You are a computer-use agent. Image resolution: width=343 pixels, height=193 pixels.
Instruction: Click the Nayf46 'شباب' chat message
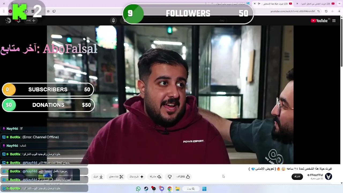[x=44, y=146]
